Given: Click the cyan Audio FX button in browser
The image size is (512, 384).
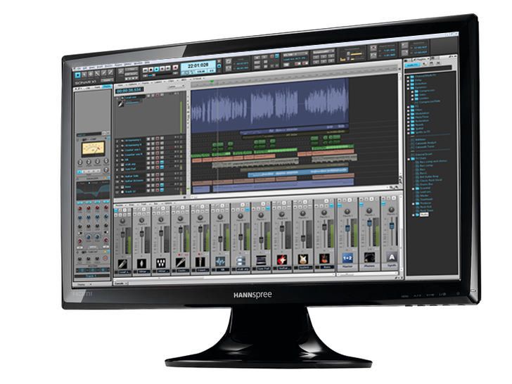Looking at the screenshot, I should [412, 65].
